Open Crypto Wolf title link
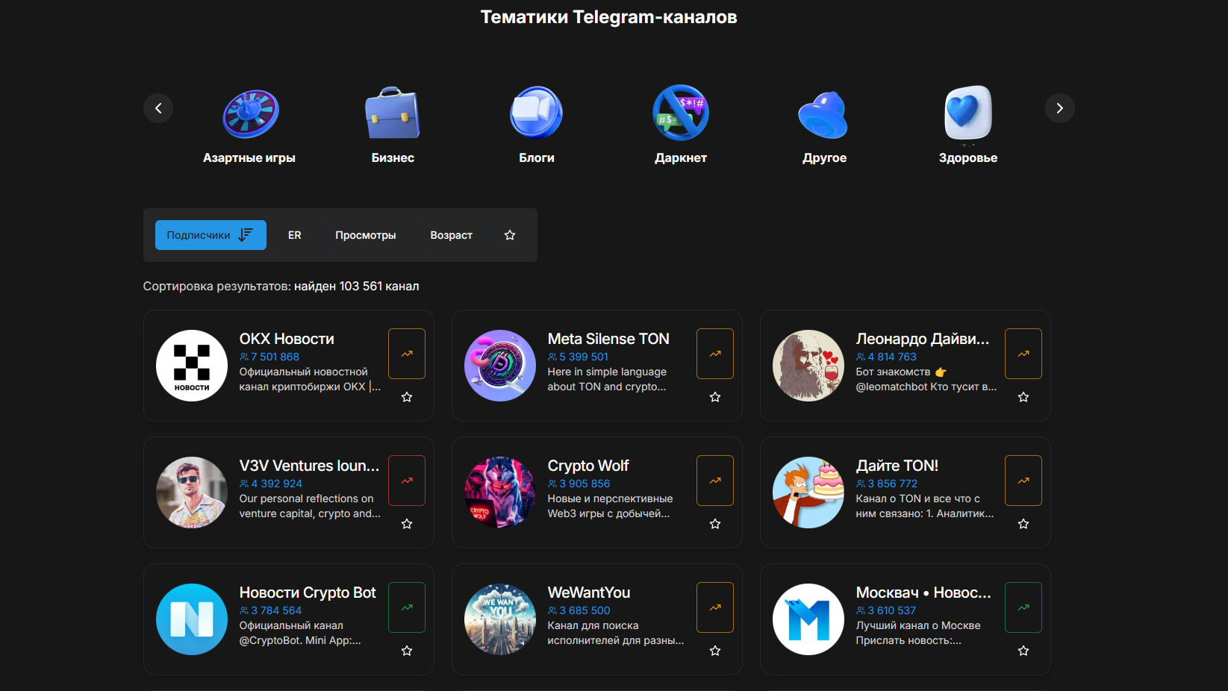This screenshot has width=1228, height=691. [588, 466]
